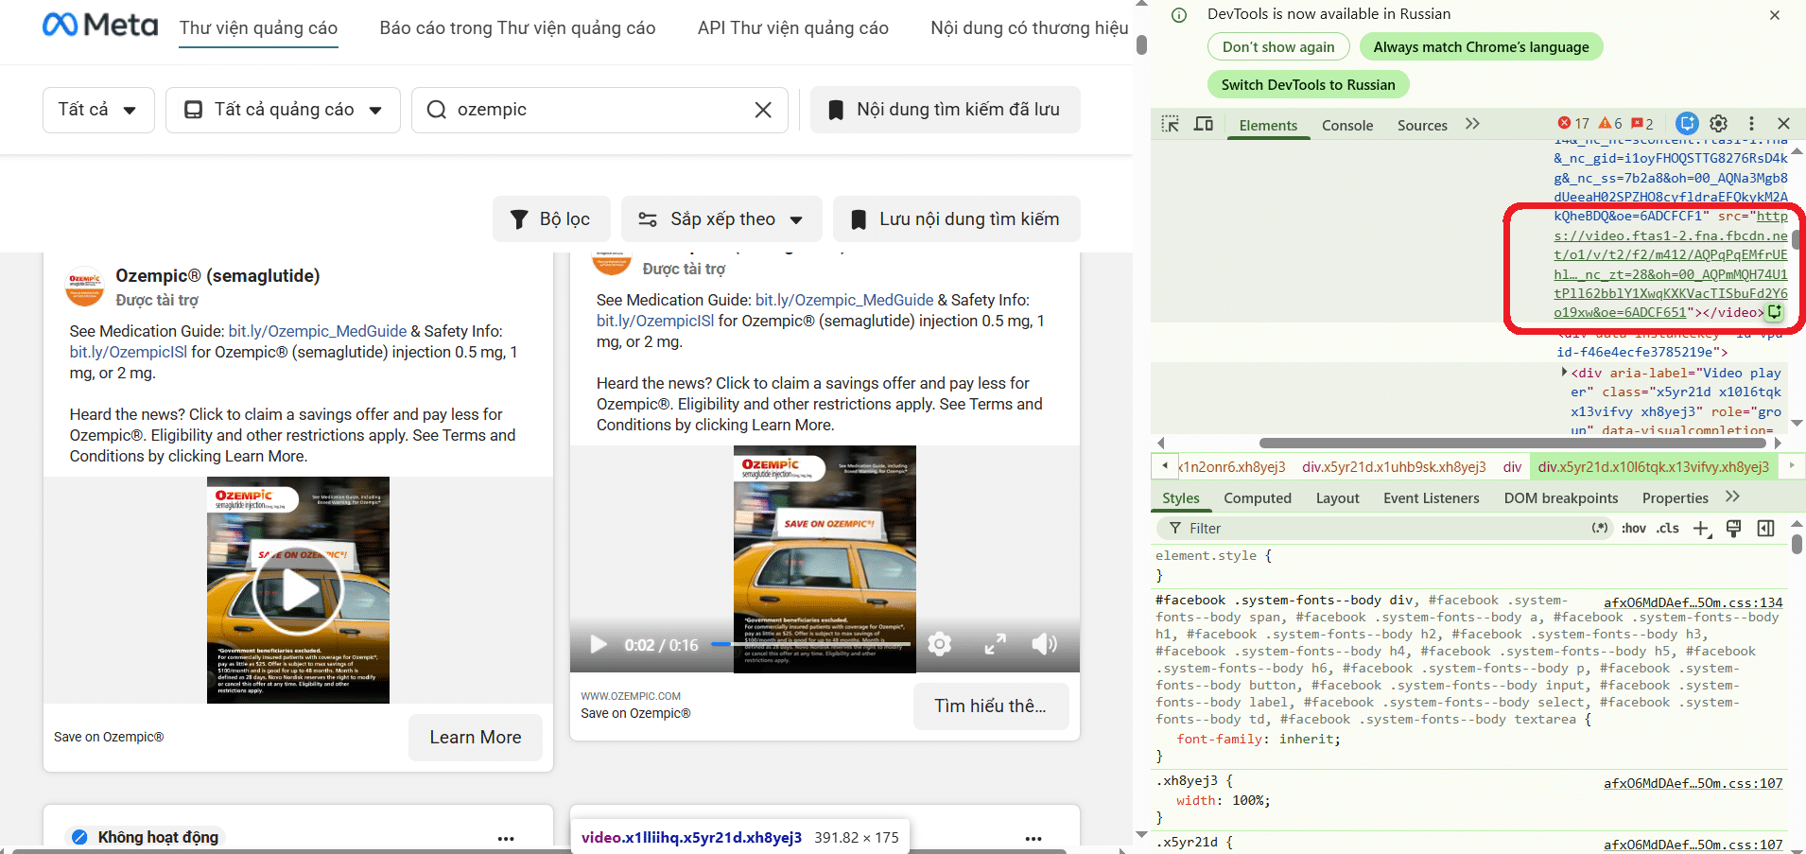This screenshot has width=1806, height=854.
Task: Close the DevTools panel
Action: click(x=1783, y=124)
